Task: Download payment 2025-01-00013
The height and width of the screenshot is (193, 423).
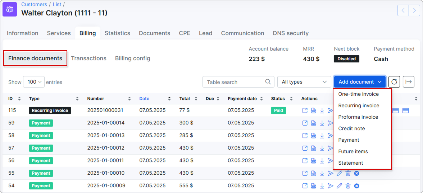Action: [x=322, y=135]
